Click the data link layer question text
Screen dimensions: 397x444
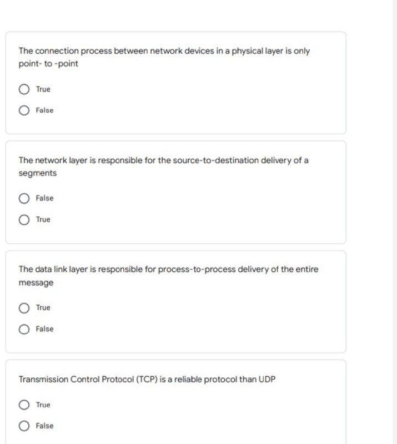(x=168, y=276)
